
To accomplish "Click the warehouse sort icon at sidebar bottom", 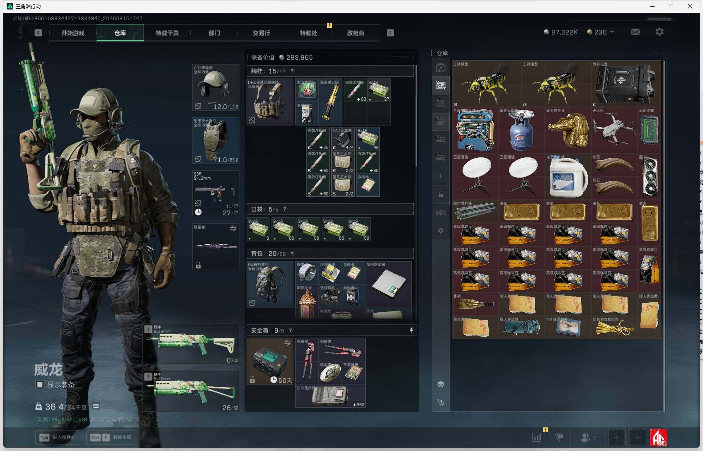I will (x=441, y=403).
